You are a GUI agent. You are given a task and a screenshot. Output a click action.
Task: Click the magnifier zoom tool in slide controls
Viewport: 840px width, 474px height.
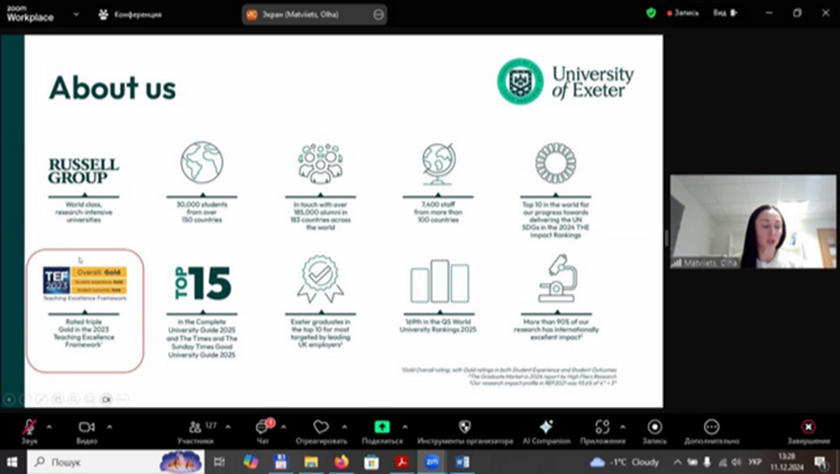click(74, 399)
